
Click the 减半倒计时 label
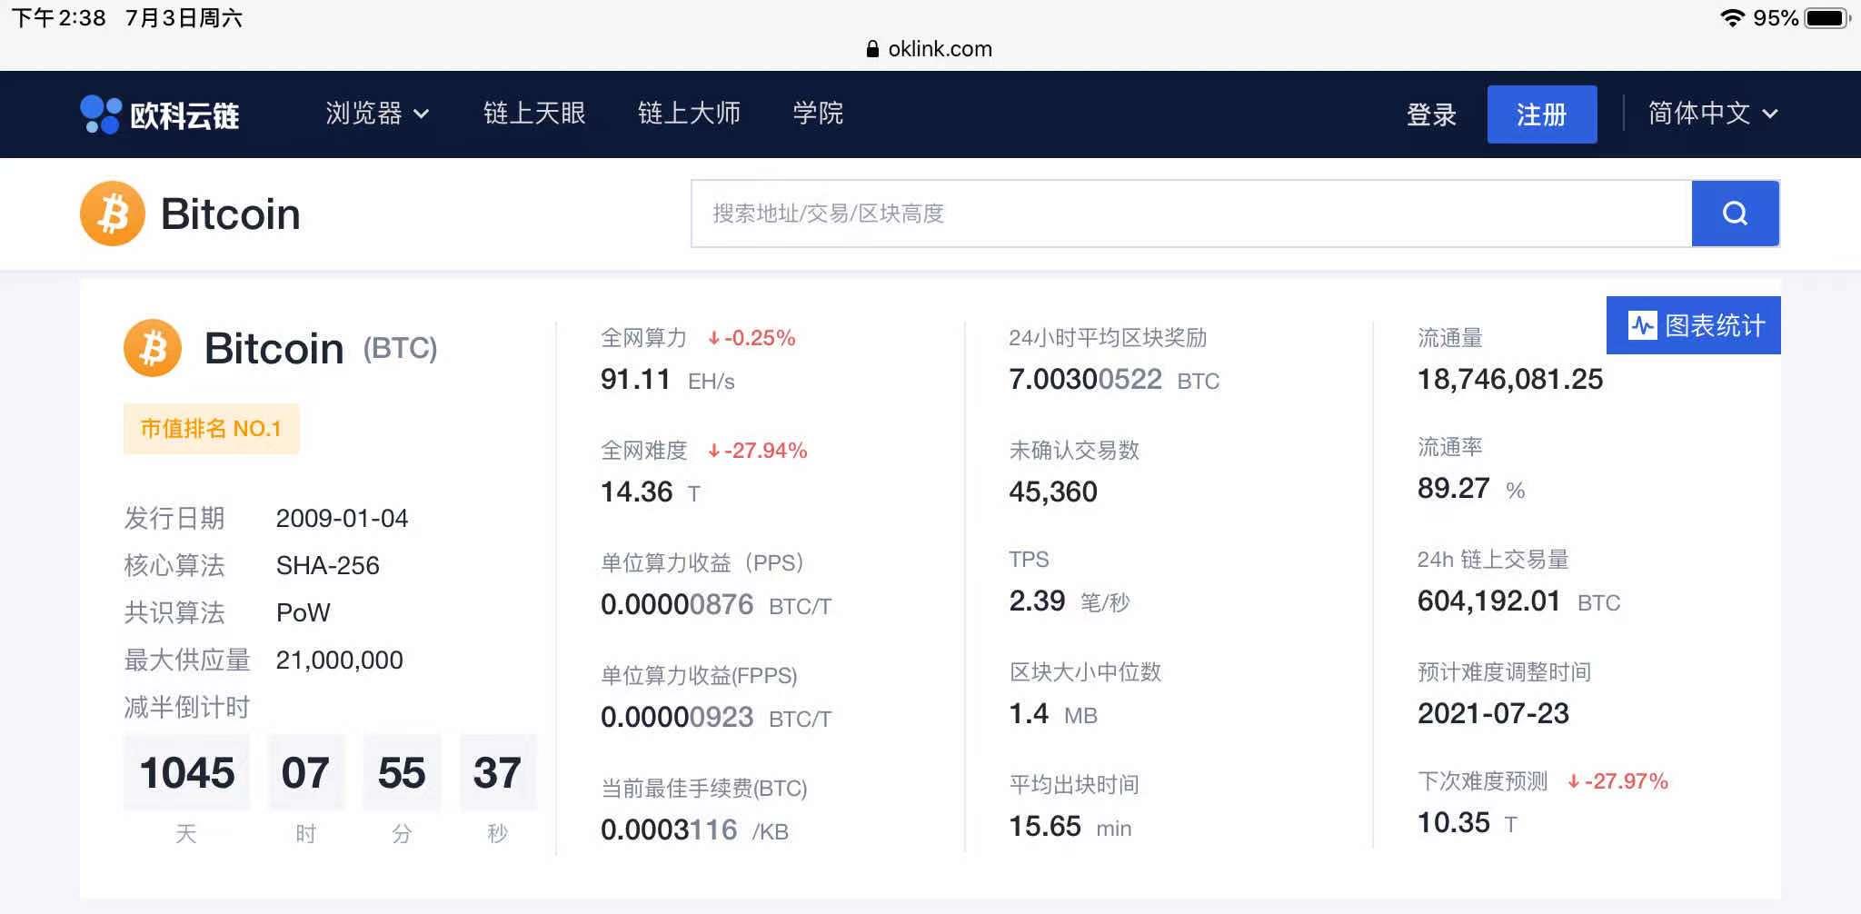[187, 707]
